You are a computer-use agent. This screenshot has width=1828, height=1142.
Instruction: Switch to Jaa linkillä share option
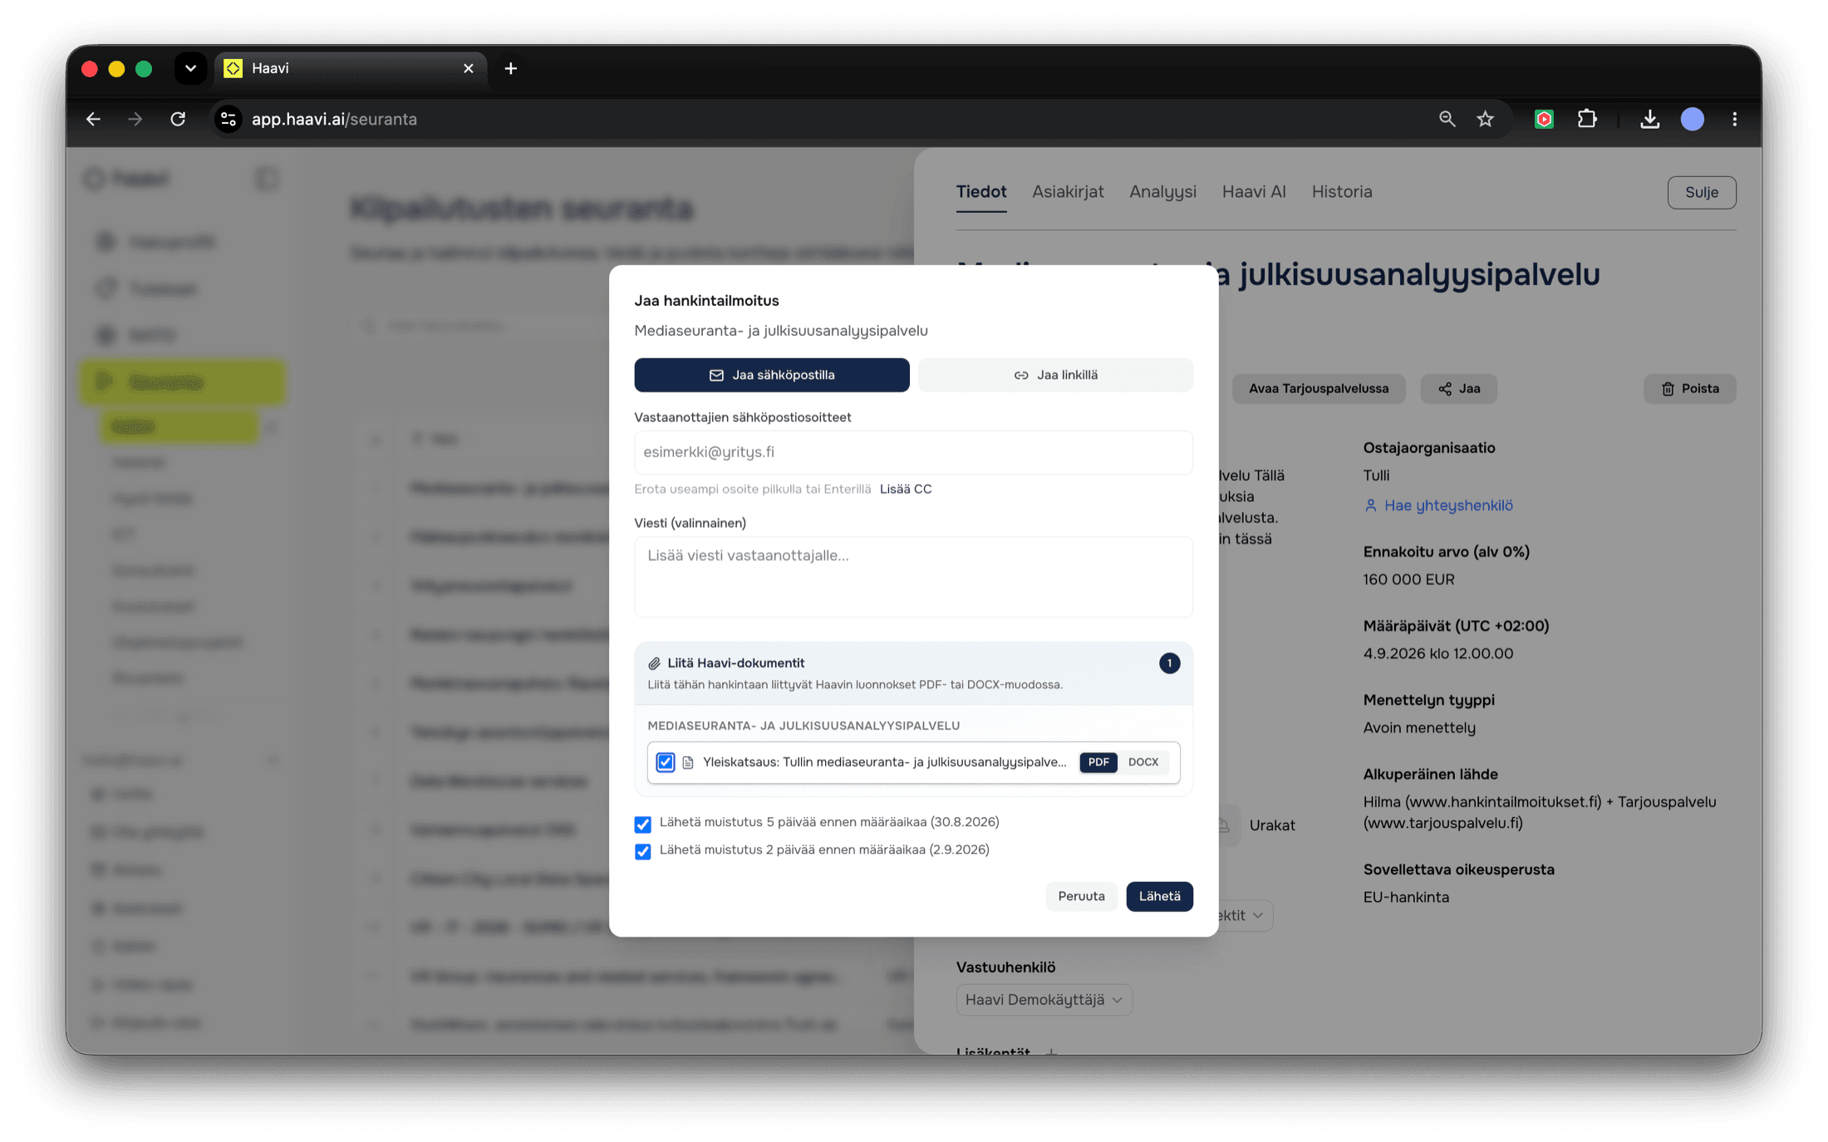click(x=1055, y=375)
